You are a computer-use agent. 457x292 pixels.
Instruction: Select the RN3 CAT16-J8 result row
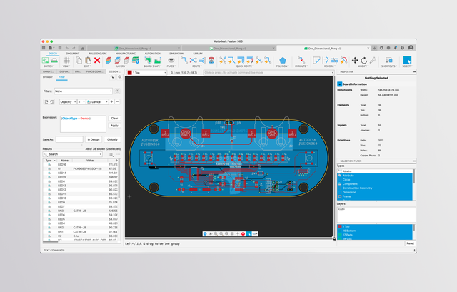[81, 211]
